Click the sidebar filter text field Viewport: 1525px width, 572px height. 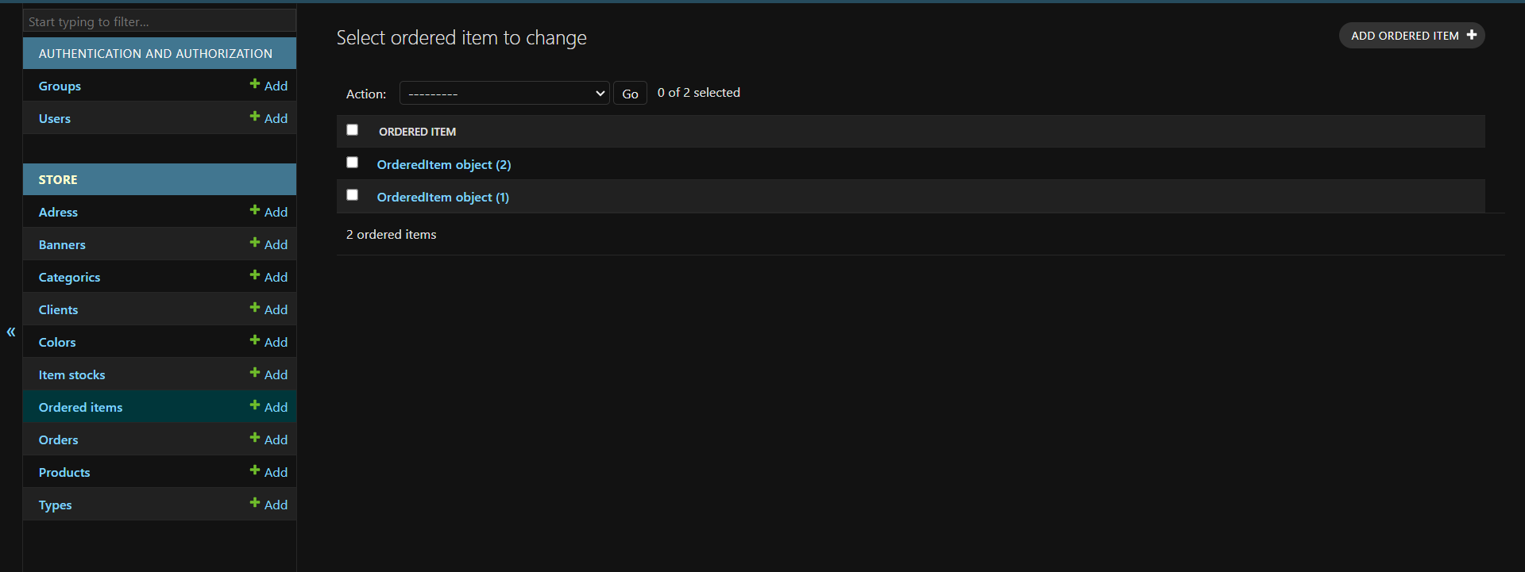pyautogui.click(x=159, y=21)
